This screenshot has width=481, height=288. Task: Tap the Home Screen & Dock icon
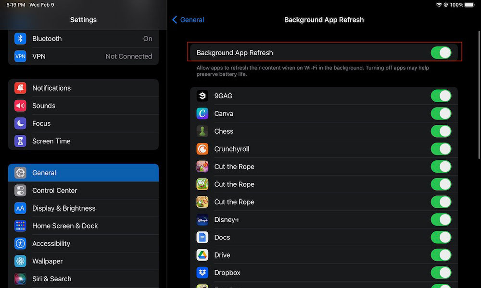[x=20, y=226]
